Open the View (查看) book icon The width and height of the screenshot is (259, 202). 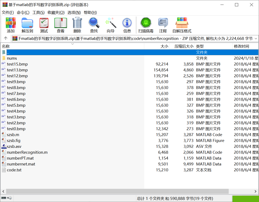point(60,25)
